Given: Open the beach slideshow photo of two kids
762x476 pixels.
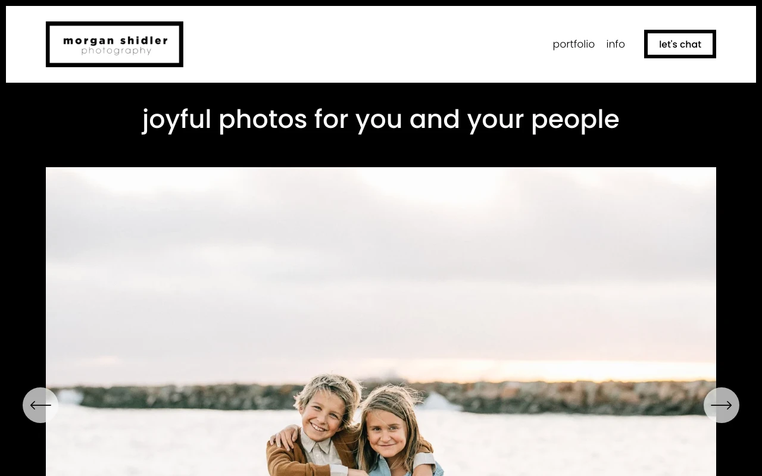Looking at the screenshot, I should [x=381, y=321].
